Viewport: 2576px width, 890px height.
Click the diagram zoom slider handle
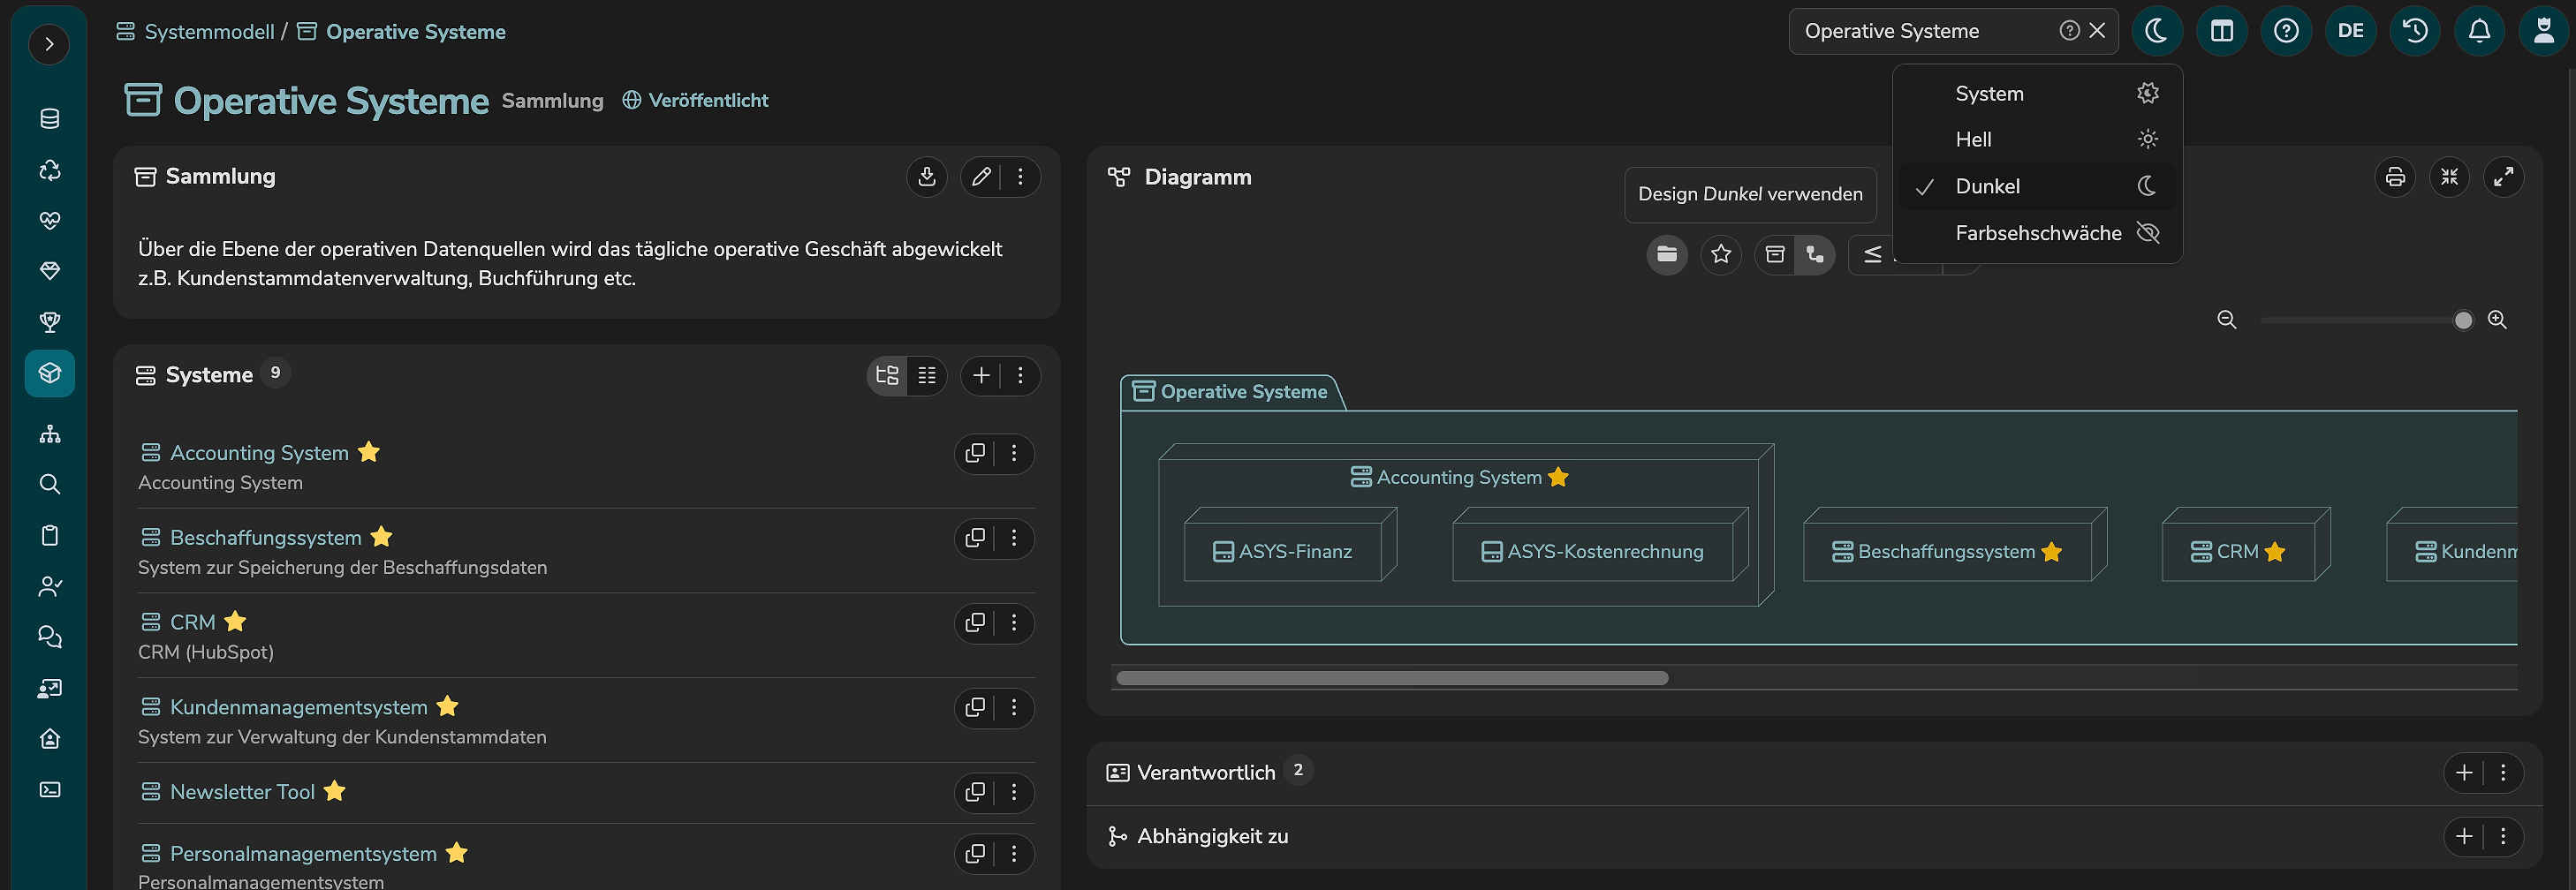click(2463, 320)
